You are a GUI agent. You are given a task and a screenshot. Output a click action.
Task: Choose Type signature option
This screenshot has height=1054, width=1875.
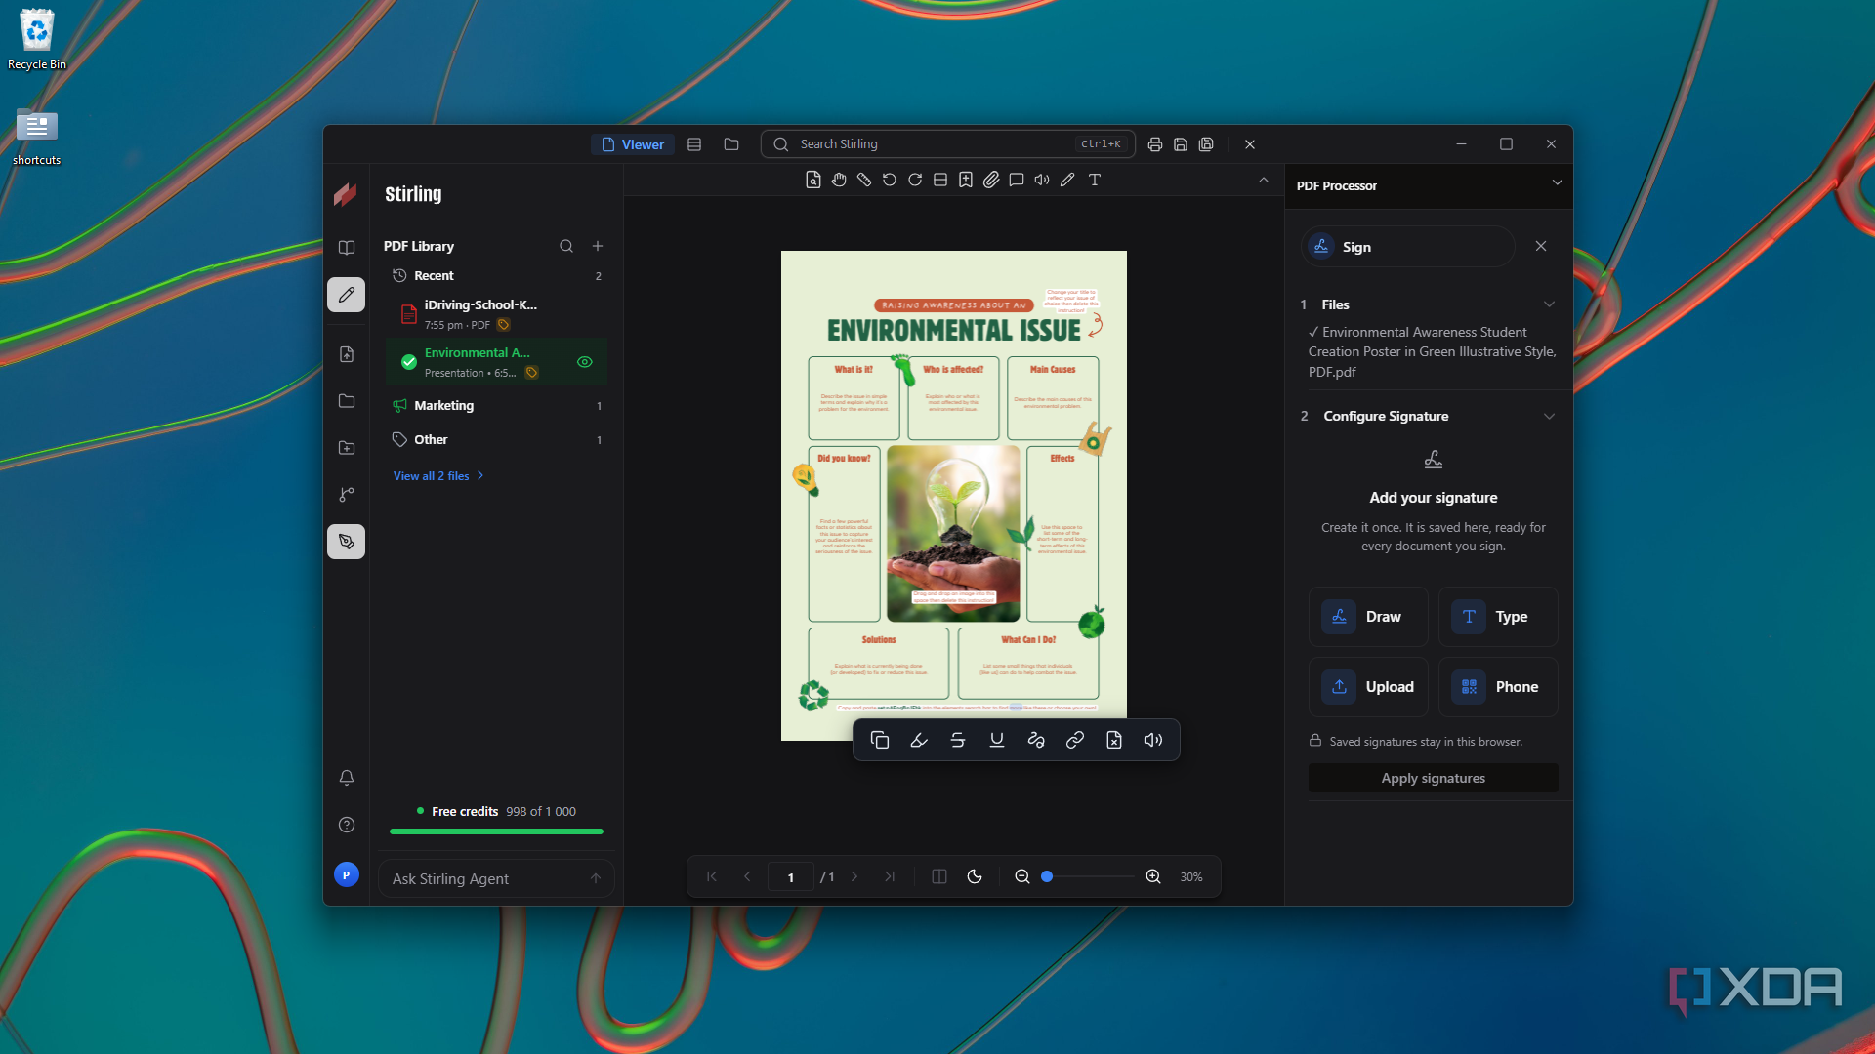click(1498, 617)
